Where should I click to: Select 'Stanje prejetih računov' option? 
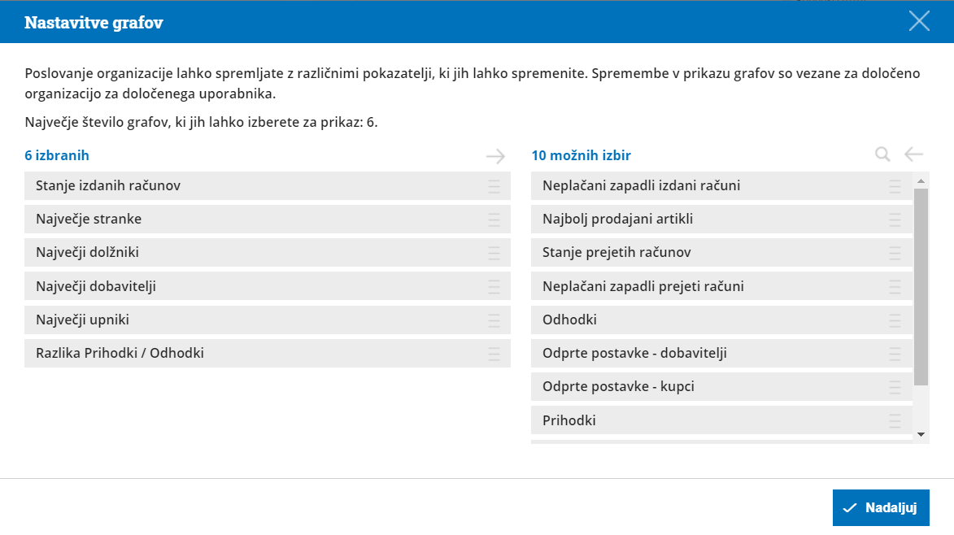[x=721, y=252]
